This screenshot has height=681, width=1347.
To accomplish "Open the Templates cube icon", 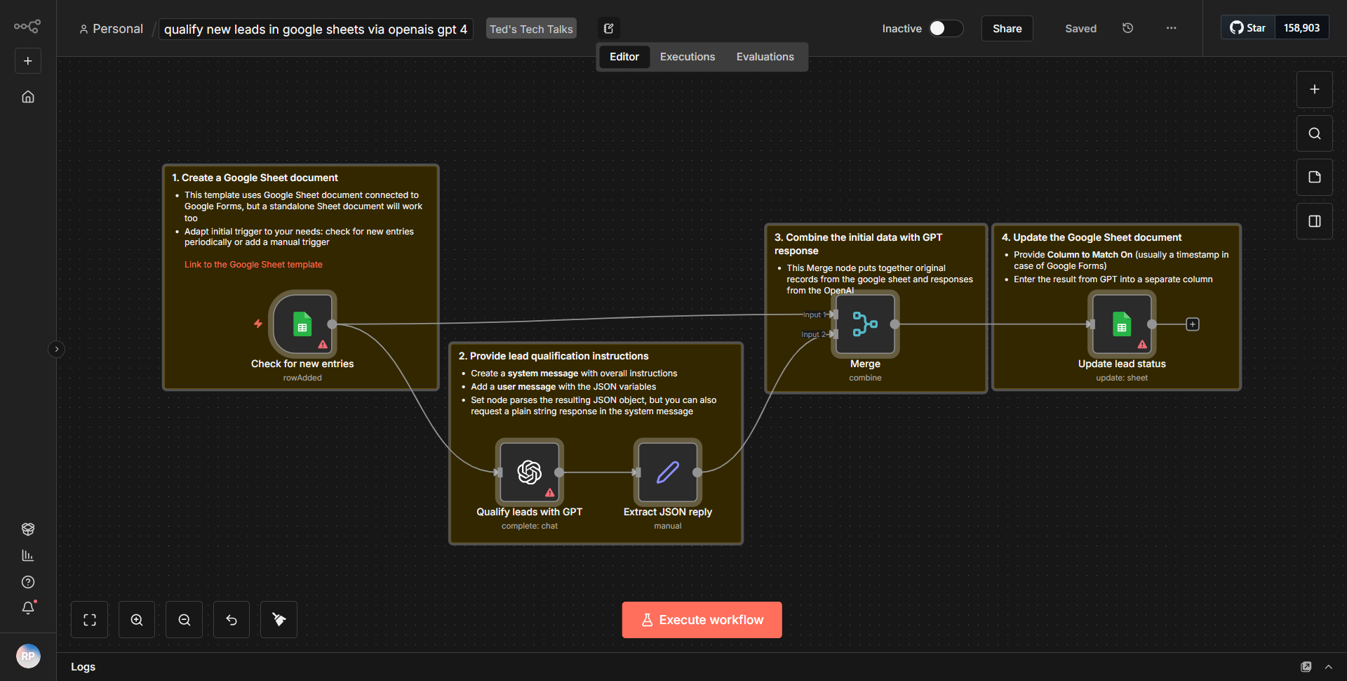I will (28, 529).
